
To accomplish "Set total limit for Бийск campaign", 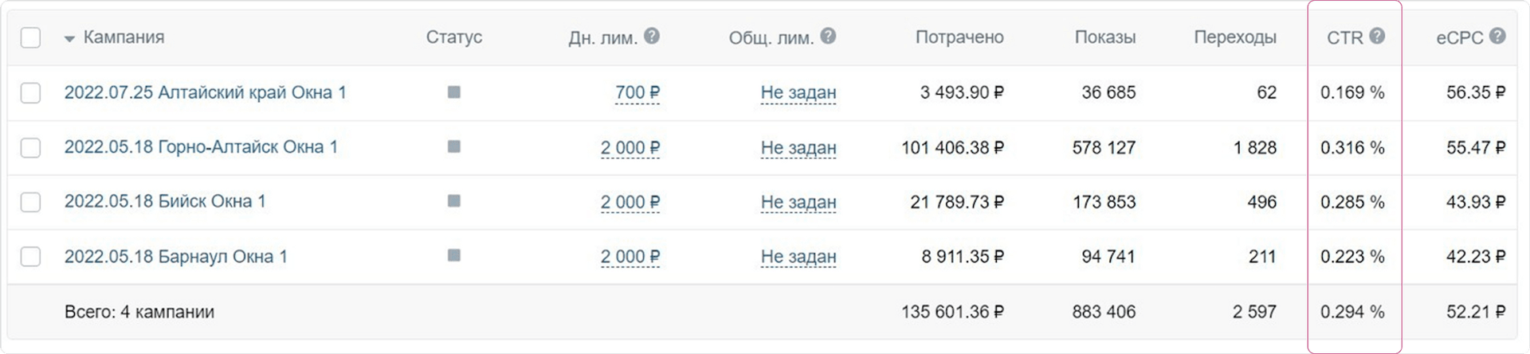I will (798, 202).
